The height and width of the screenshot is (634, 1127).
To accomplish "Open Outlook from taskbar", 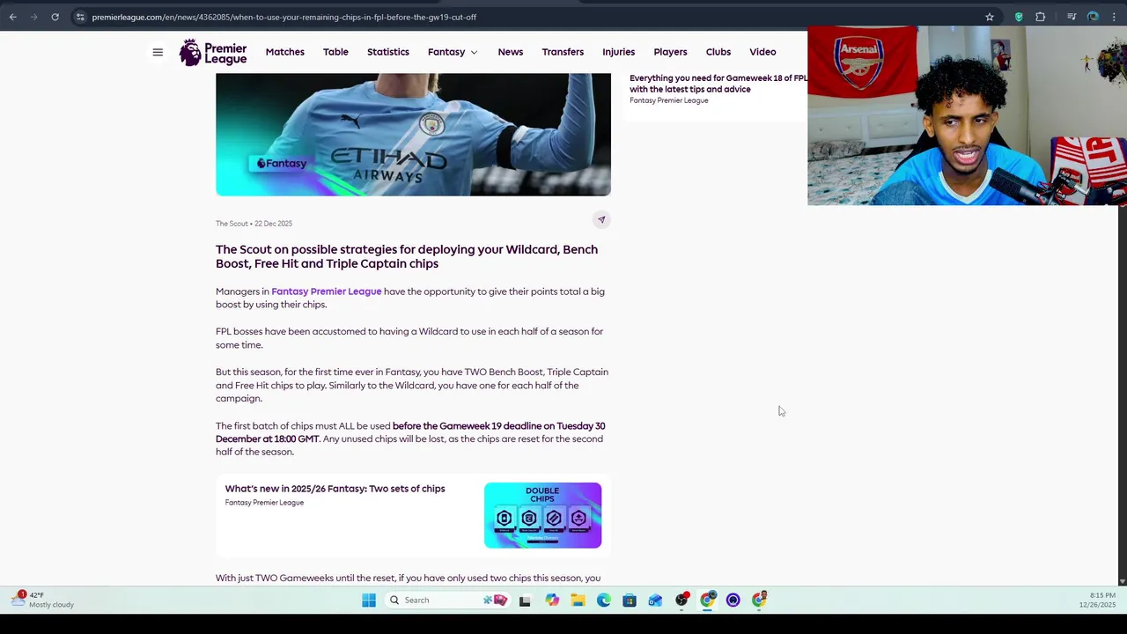I will click(655, 601).
